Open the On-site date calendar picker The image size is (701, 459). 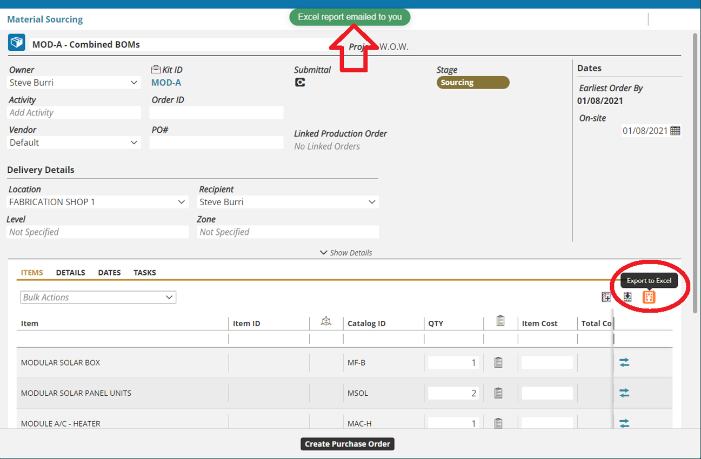point(675,131)
